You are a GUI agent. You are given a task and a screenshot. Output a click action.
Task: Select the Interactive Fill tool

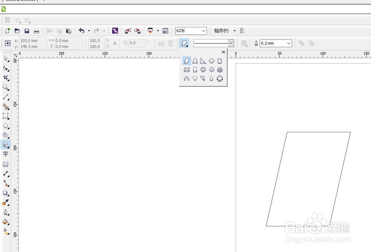[x=6, y=231]
